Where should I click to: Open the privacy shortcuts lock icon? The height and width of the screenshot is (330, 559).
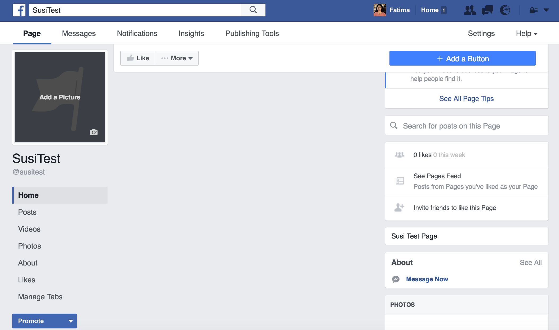533,10
